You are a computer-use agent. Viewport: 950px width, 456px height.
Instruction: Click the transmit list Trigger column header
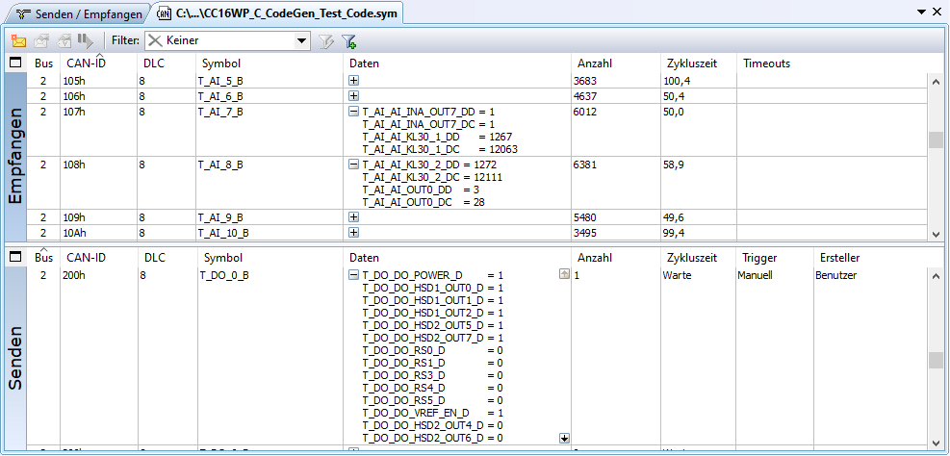pyautogui.click(x=759, y=258)
